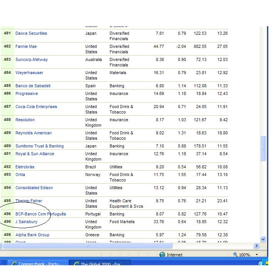
Task: Select Eletrobrás market value 18.08
Action: [x=222, y=167]
